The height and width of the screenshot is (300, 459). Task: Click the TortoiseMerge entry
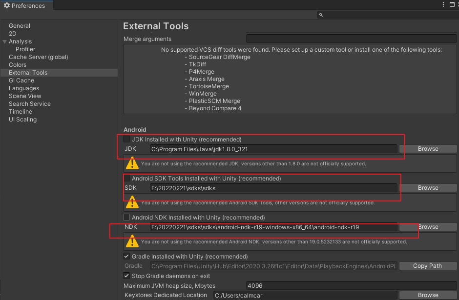(209, 86)
